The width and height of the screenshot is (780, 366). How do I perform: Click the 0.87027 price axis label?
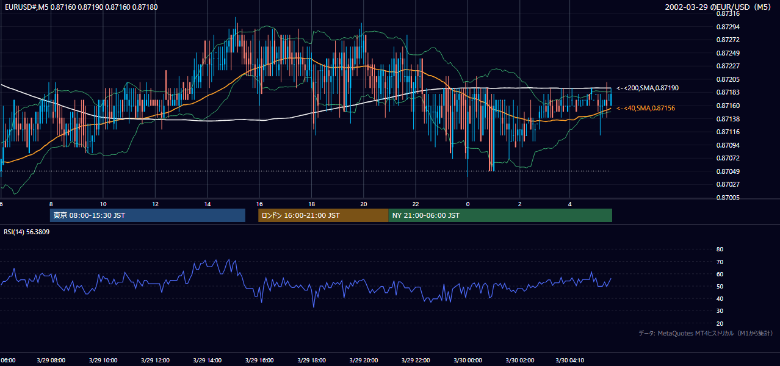(728, 184)
